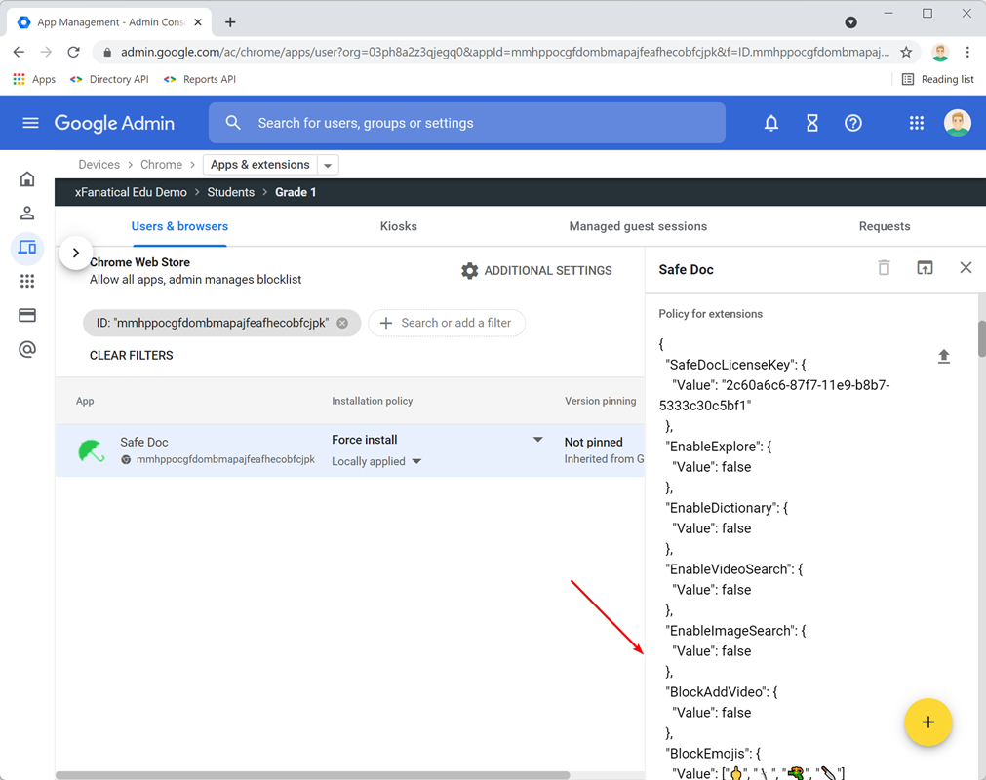The width and height of the screenshot is (986, 780).
Task: Delete the Safe Doc app with trash icon
Action: click(x=884, y=268)
